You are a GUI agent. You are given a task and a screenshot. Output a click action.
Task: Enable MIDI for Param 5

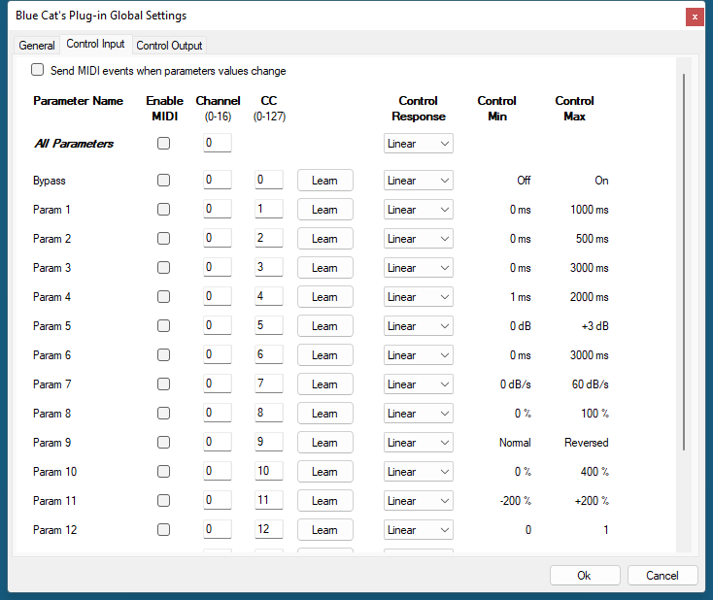(164, 326)
